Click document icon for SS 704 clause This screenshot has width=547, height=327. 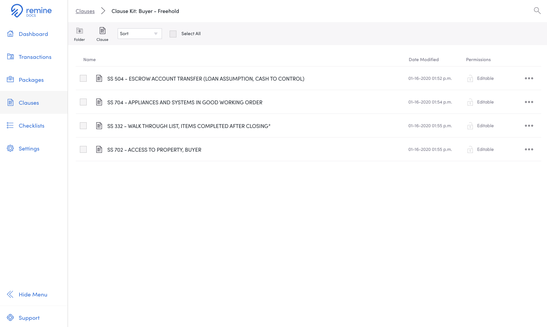tap(99, 102)
